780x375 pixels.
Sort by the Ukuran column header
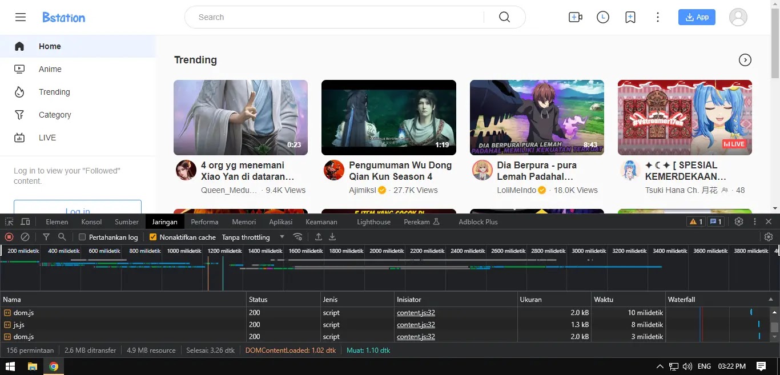tap(554, 299)
